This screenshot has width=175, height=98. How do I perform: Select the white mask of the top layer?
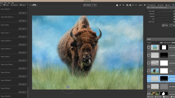coord(164,47)
